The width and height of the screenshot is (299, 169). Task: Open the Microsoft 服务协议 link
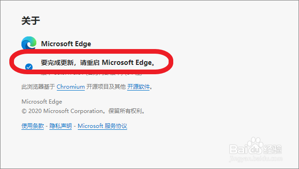[102, 126]
